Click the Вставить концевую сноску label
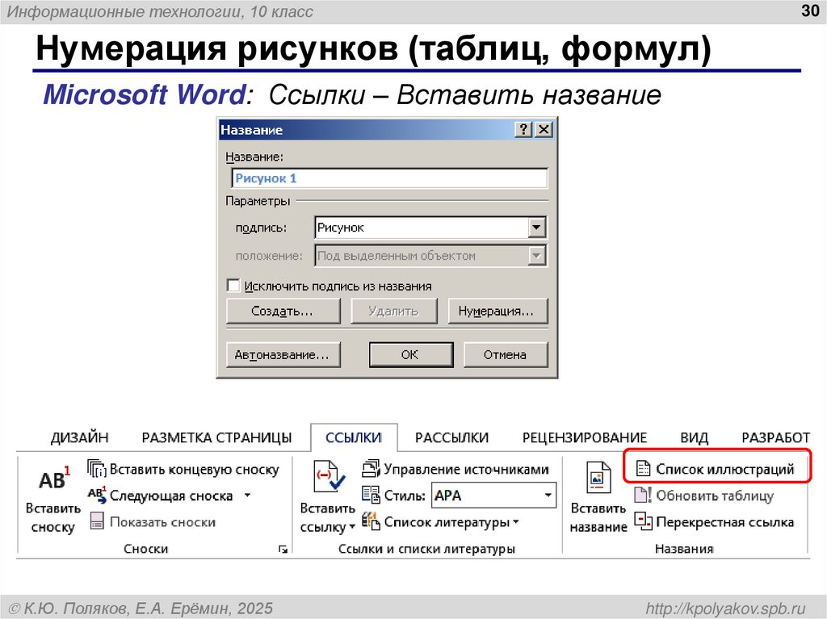 194,469
